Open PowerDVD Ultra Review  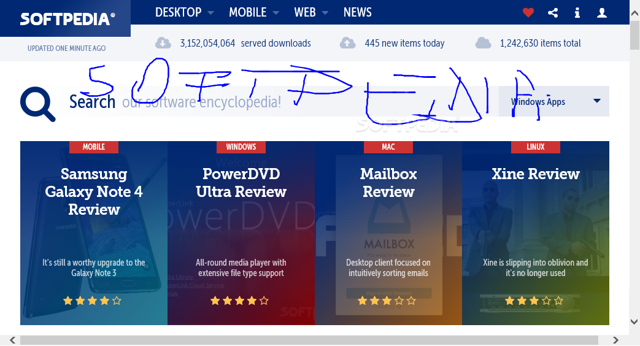point(241,182)
